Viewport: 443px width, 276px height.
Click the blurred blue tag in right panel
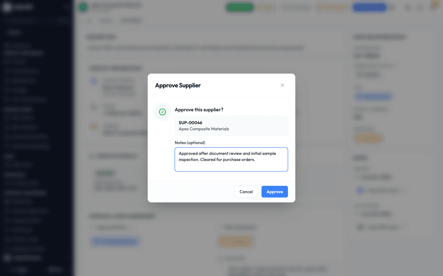(x=373, y=97)
